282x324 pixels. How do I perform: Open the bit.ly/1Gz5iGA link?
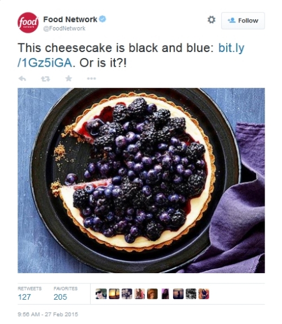point(131,55)
